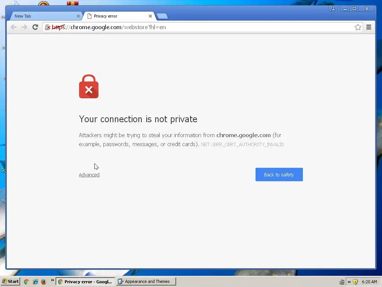Click the 'Your connection is not private' heading
This screenshot has width=382, height=287.
[x=138, y=119]
